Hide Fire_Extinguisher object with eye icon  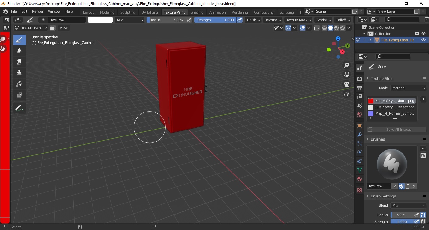tap(423, 40)
